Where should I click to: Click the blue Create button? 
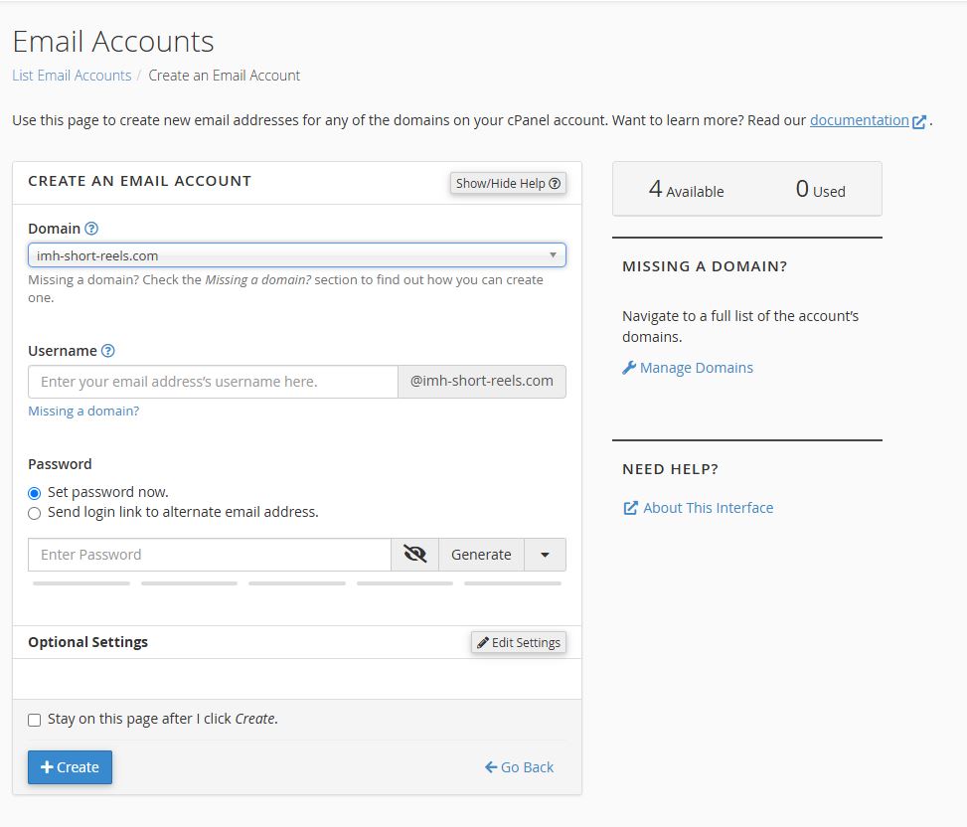70,767
